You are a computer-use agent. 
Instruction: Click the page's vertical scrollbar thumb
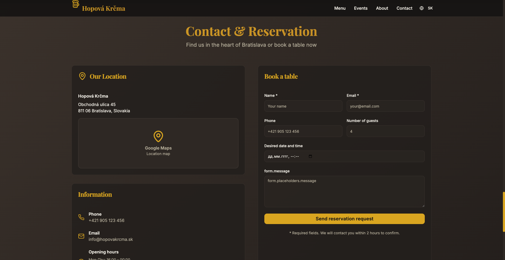(x=503, y=212)
